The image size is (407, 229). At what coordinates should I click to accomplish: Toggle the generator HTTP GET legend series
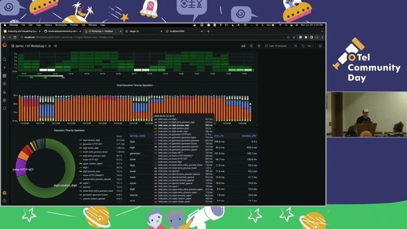[92, 144]
